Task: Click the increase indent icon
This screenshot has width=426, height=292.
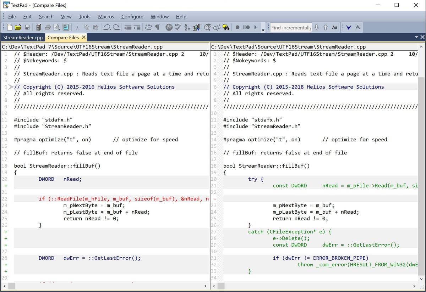Action: pyautogui.click(x=137, y=27)
